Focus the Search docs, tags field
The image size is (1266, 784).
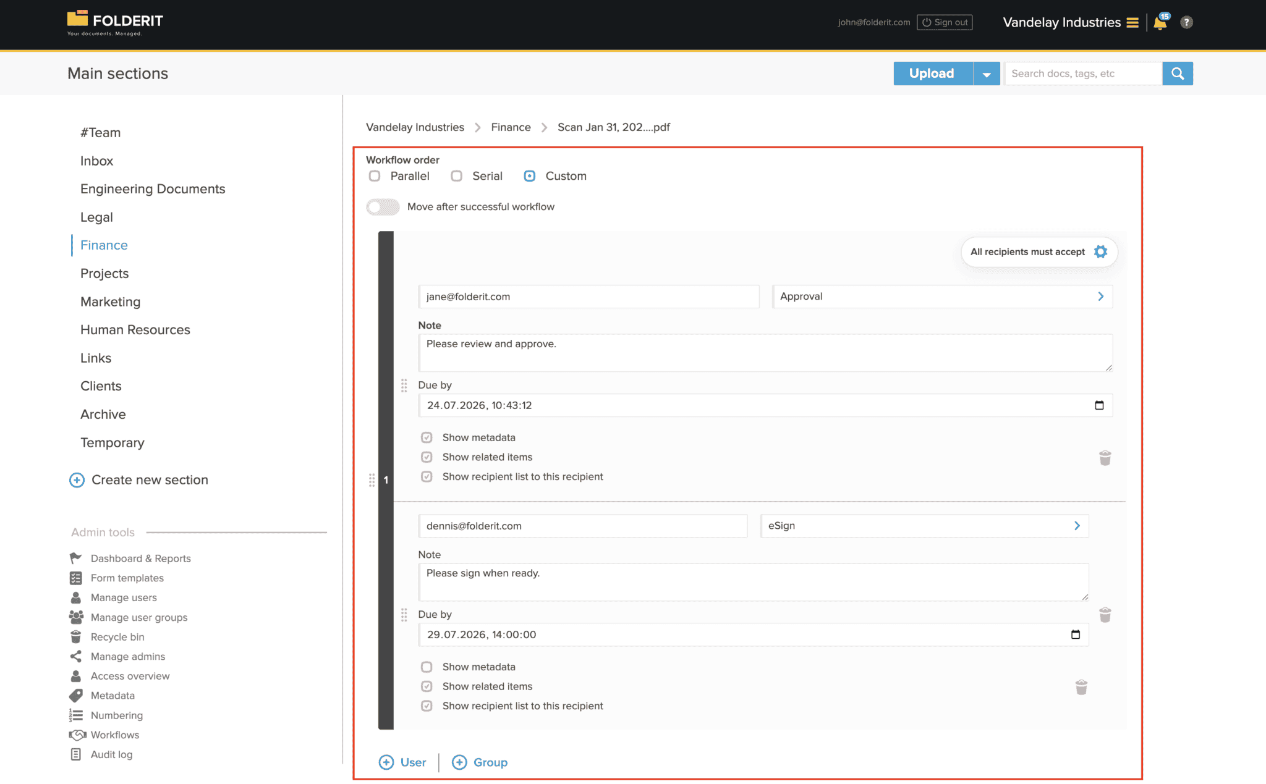pyautogui.click(x=1083, y=74)
